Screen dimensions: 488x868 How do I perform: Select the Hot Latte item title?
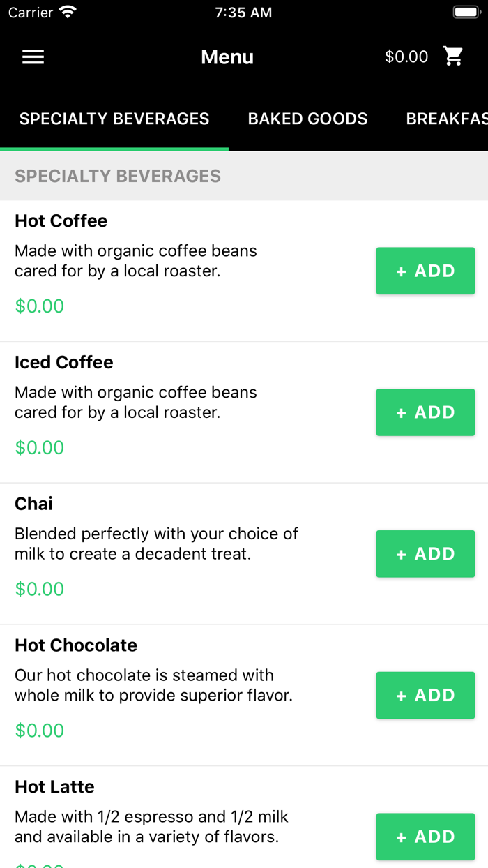click(54, 787)
